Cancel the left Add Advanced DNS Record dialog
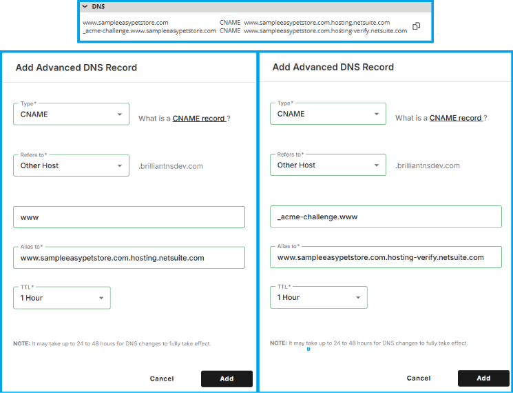Image resolution: width=513 pixels, height=393 pixels. [162, 379]
